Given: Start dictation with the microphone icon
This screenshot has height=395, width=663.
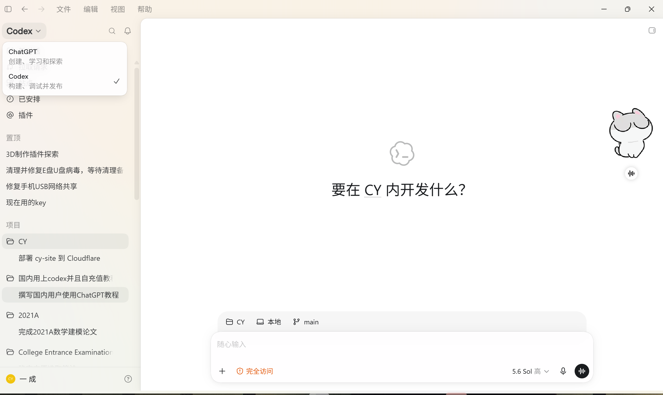Looking at the screenshot, I should pos(563,371).
